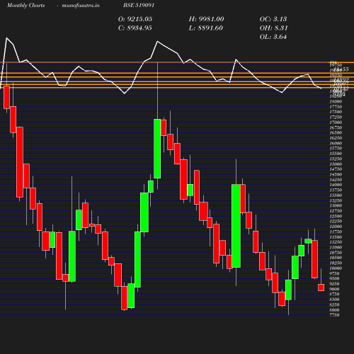The image size is (354, 354).
Task: Click the 13000 price axis label
Action: coord(336,206)
